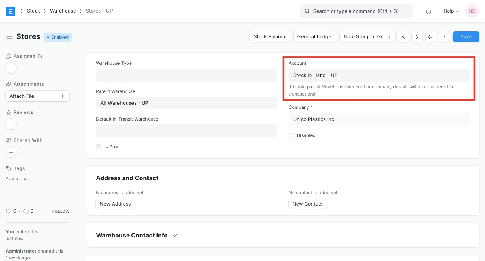Open the Help dropdown menu
The image size is (485, 261).
coord(451,11)
